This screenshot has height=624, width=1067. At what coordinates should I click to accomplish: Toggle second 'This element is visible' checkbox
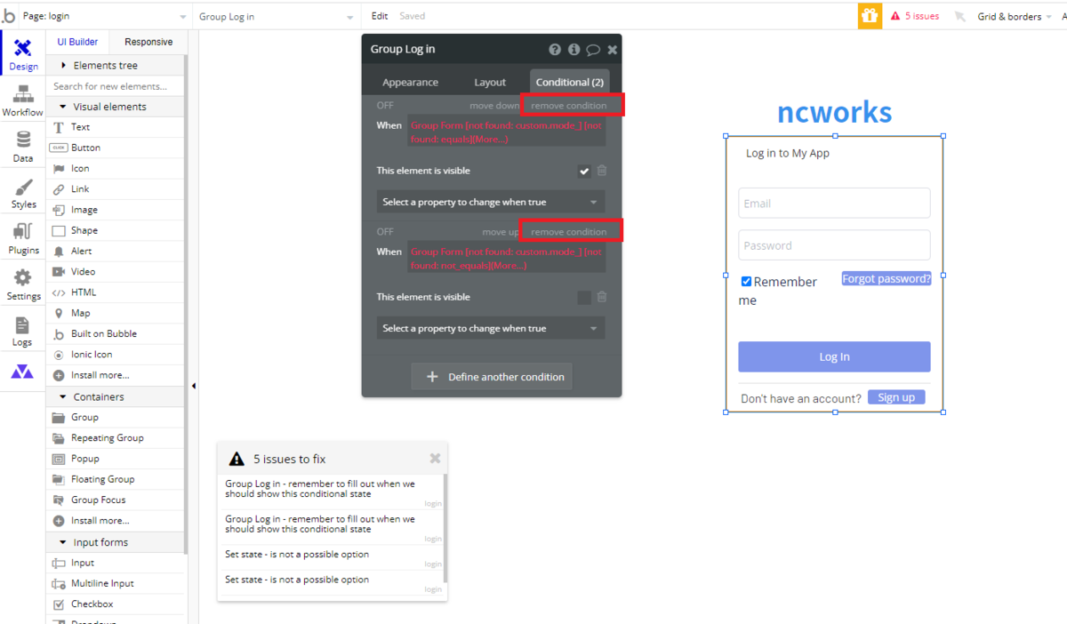[x=584, y=298]
